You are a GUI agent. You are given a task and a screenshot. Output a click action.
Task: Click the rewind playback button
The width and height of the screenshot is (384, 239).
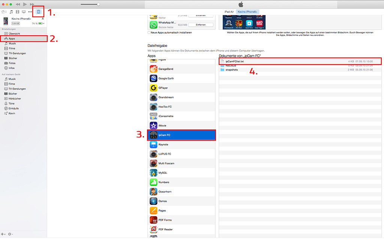[18, 4]
